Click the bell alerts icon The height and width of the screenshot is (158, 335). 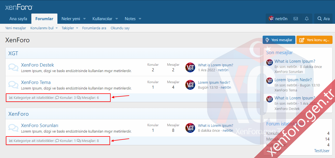pos(307,19)
